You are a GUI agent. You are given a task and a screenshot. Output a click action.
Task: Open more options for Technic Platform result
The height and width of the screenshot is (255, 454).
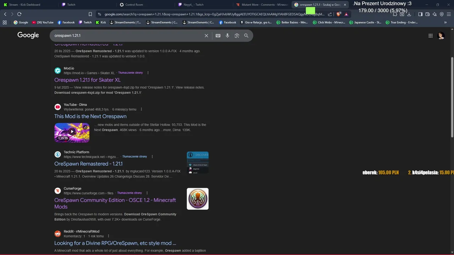[x=152, y=157]
